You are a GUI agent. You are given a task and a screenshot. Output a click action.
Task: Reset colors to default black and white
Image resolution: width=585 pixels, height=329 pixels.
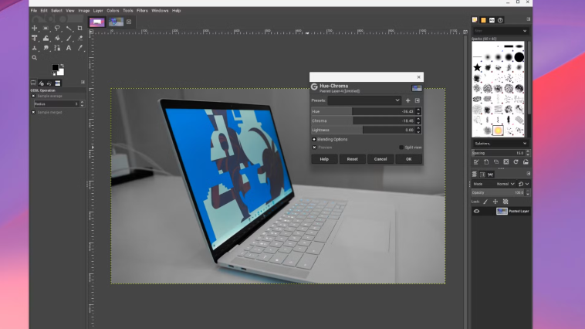(x=54, y=73)
